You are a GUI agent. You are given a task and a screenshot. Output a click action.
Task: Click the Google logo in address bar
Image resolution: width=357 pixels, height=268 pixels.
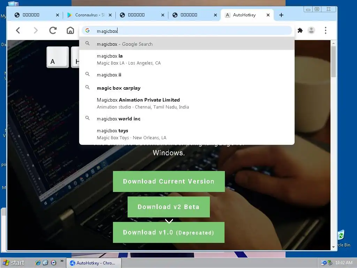tap(88, 30)
